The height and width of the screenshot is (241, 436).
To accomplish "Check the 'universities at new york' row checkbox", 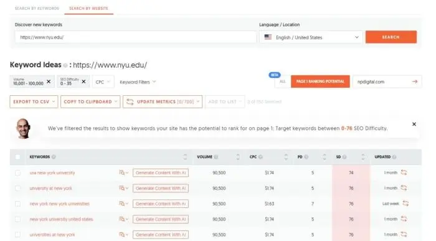I will (18, 235).
